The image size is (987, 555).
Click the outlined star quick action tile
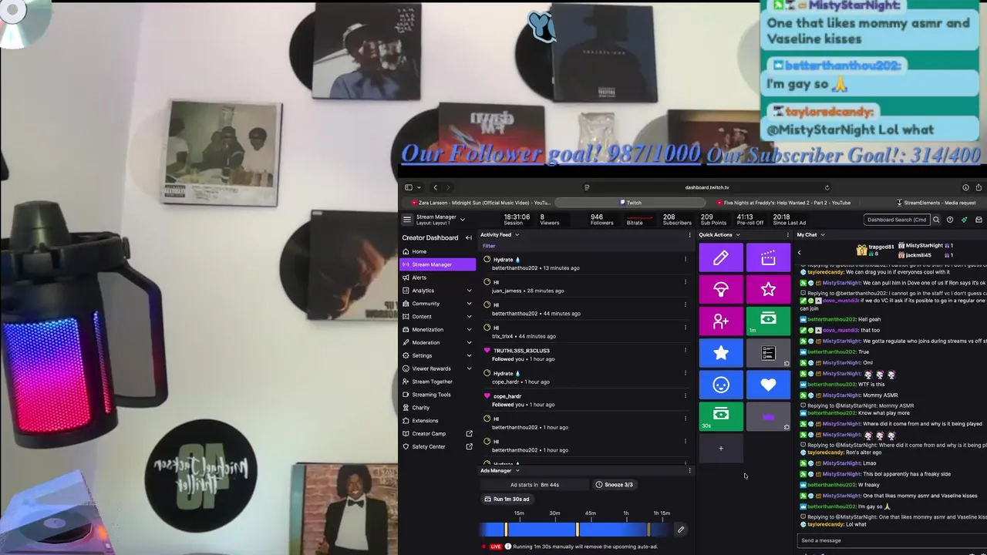[x=768, y=290]
